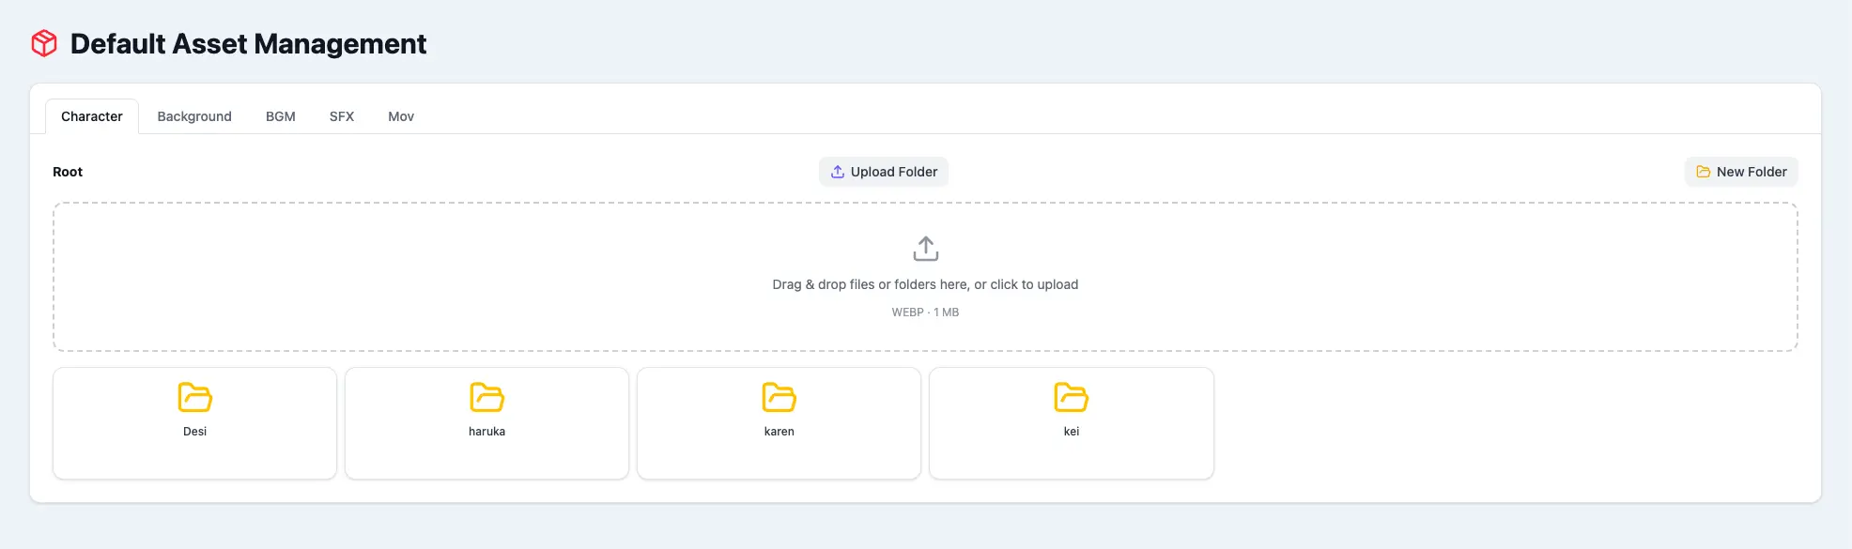Open the karen folder icon
This screenshot has width=1852, height=549.
(x=779, y=397)
